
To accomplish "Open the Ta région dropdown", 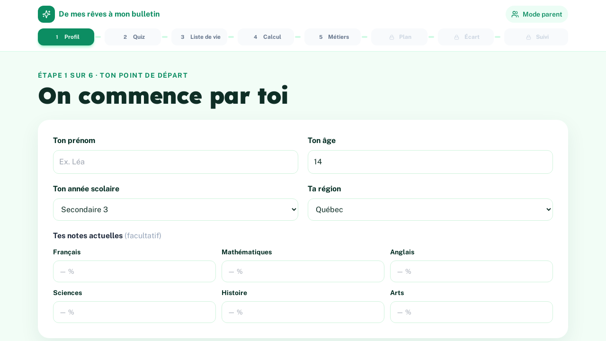I will click(x=430, y=209).
